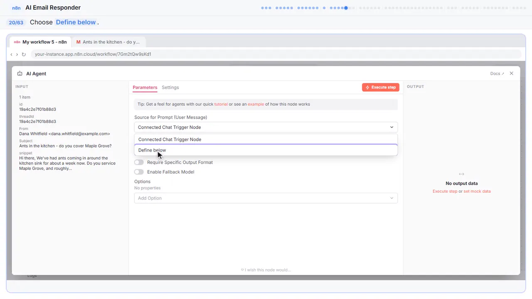The height and width of the screenshot is (299, 532).
Task: Toggle Require Specific Output Format
Action: coord(139,162)
